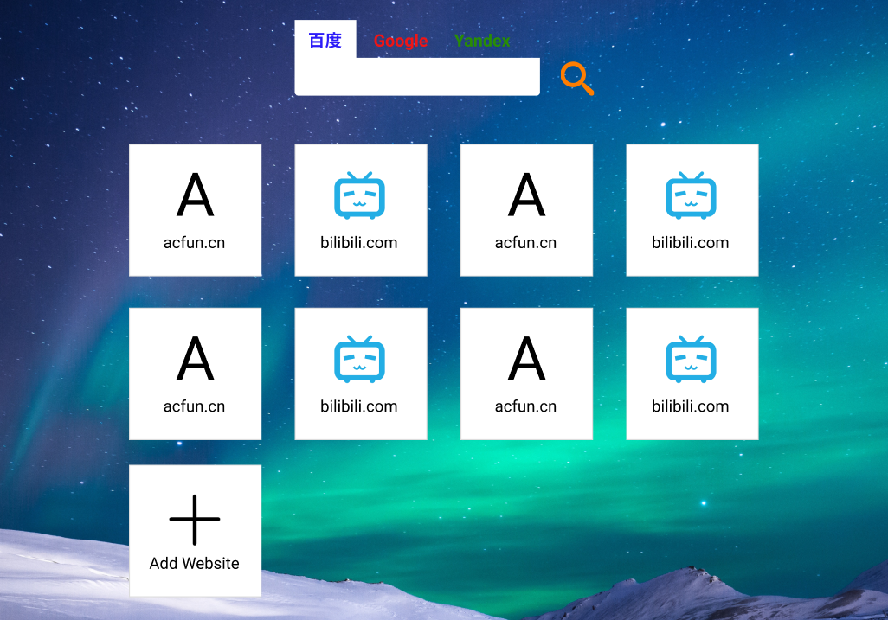Open the first bilibili.com tile in the second row
This screenshot has height=620, width=888.
pos(361,374)
